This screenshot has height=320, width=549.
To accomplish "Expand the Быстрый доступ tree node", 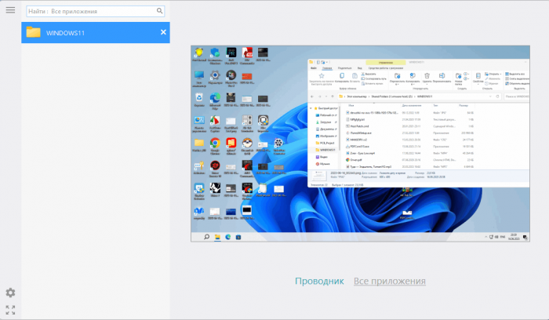I will point(311,109).
